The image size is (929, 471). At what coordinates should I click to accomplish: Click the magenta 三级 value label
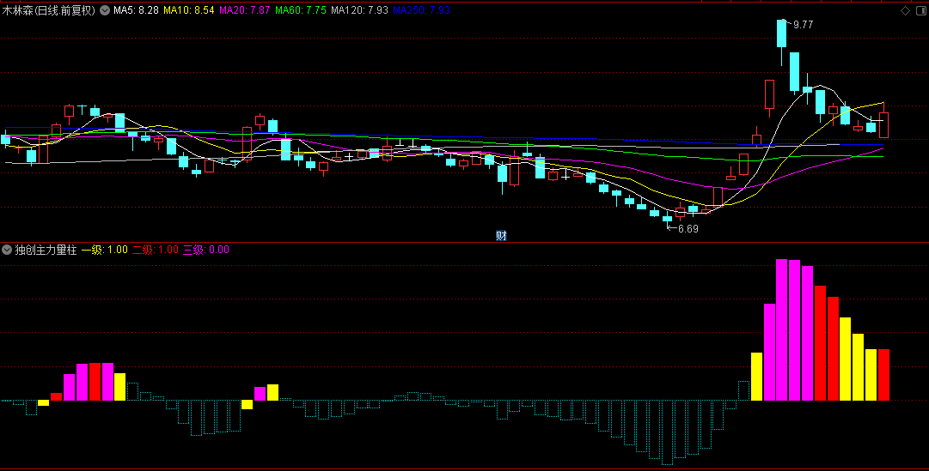[x=205, y=250]
